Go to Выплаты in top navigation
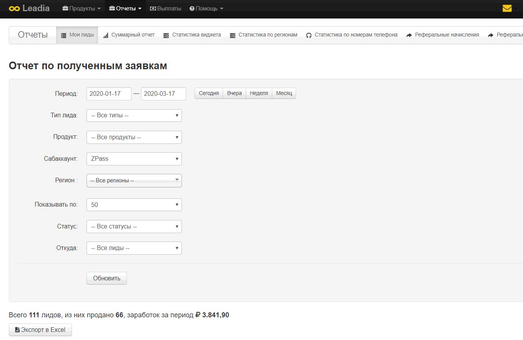This screenshot has width=523, height=340. point(165,8)
